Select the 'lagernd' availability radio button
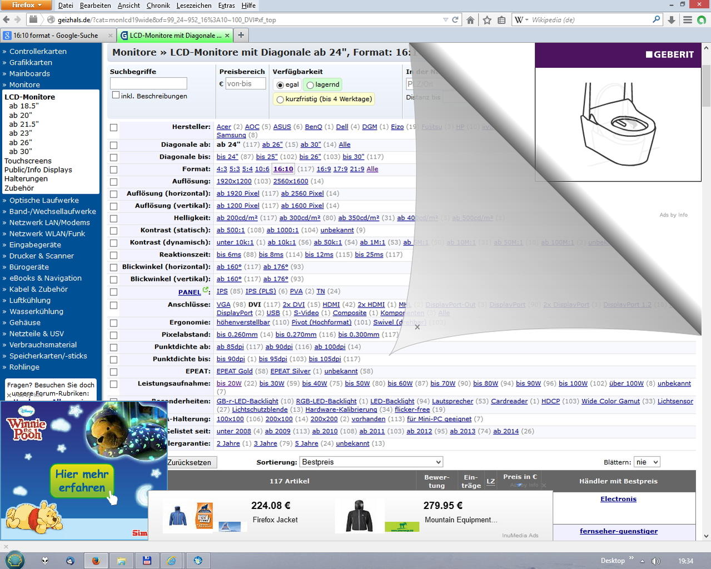 point(310,85)
